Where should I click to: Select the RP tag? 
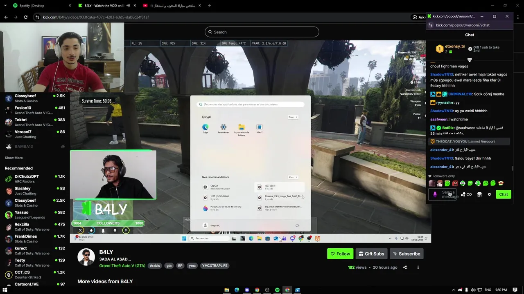[180, 265]
